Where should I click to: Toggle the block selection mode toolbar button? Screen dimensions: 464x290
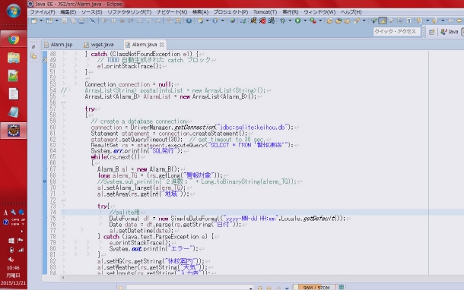(400, 20)
